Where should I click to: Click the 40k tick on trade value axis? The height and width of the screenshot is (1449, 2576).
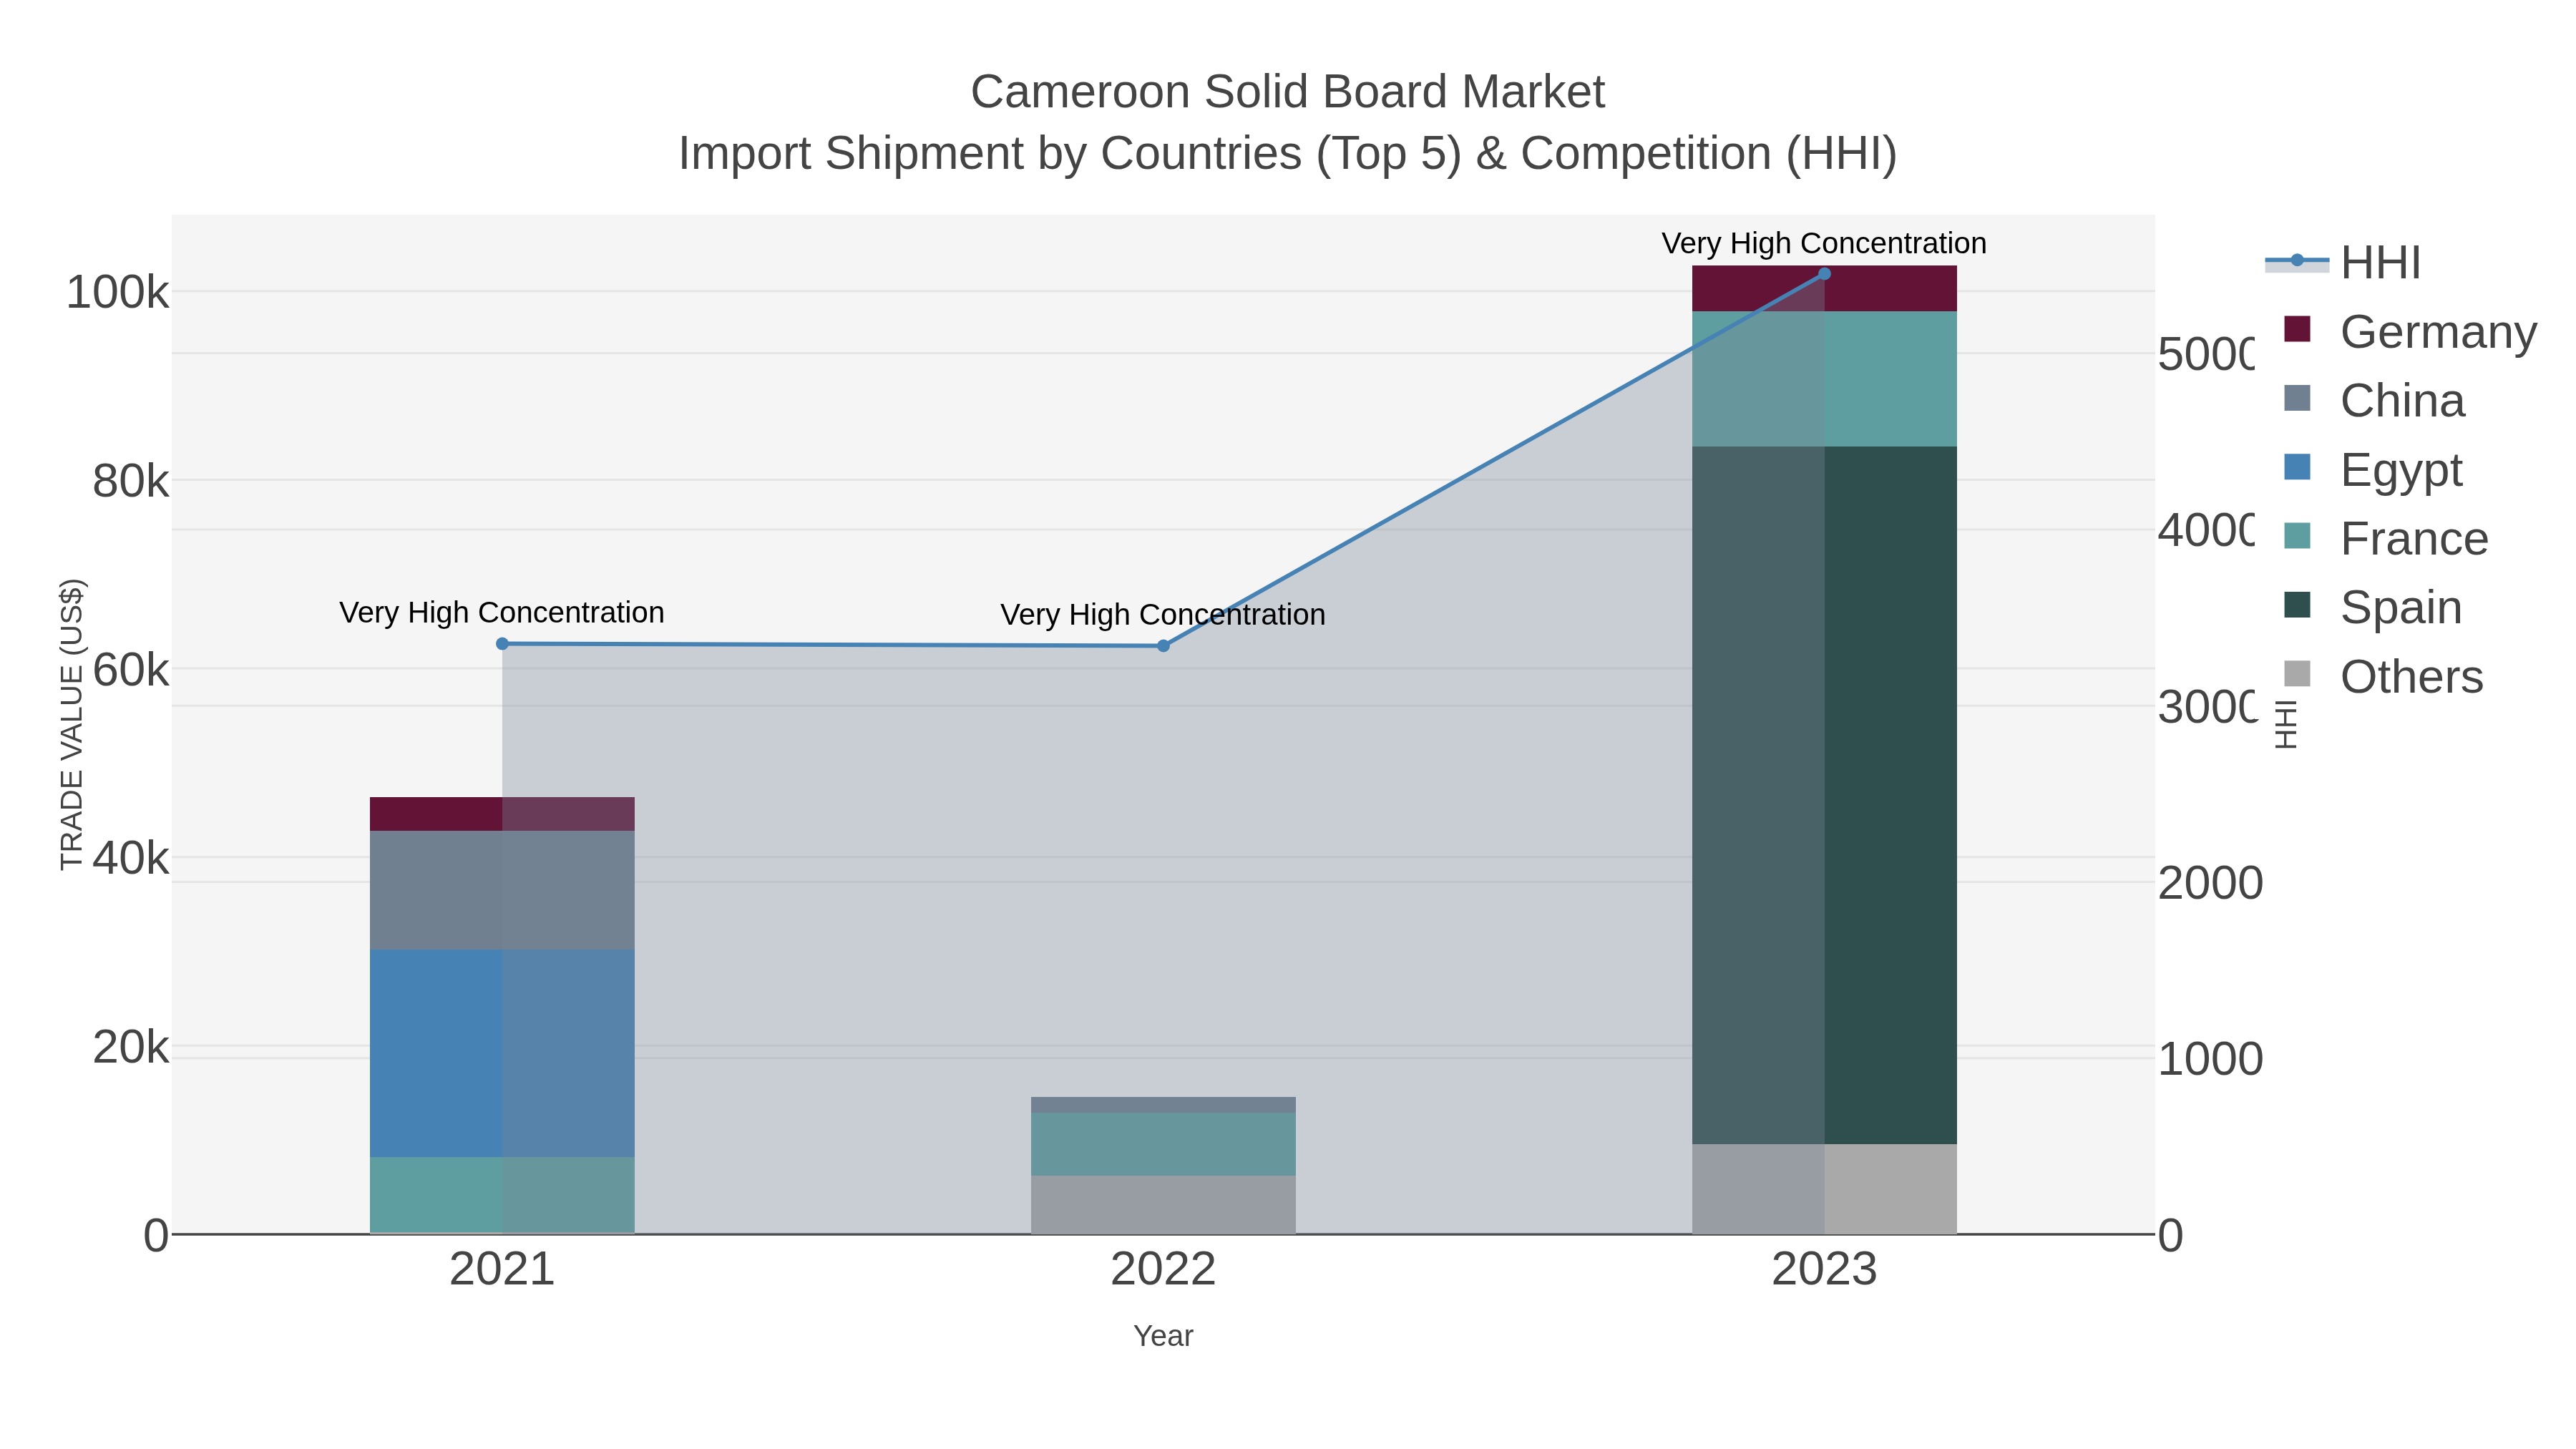[x=130, y=858]
